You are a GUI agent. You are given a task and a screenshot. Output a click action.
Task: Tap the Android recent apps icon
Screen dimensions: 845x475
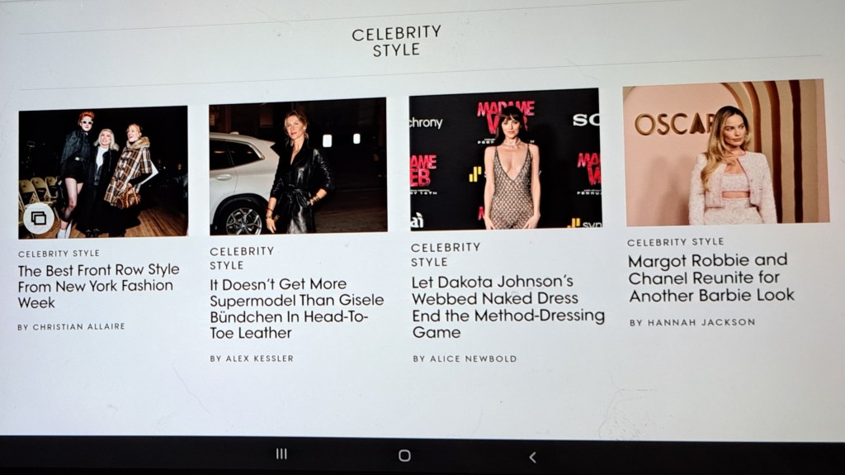[281, 454]
